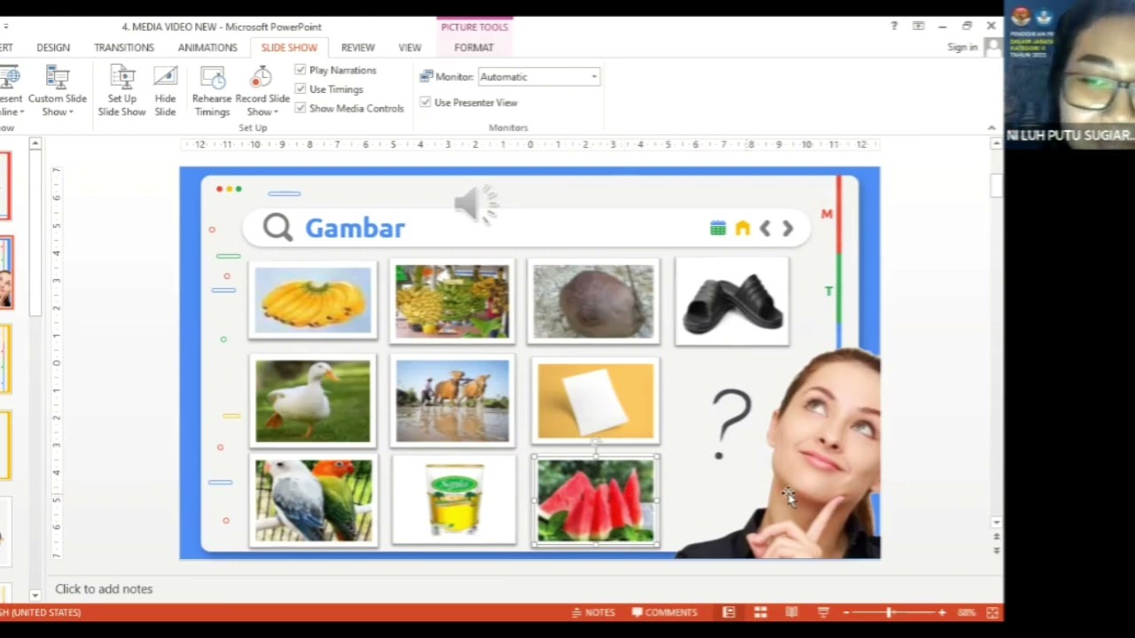Collapse the ribbon with the arrow
Image resolution: width=1135 pixels, height=638 pixels.
991,128
